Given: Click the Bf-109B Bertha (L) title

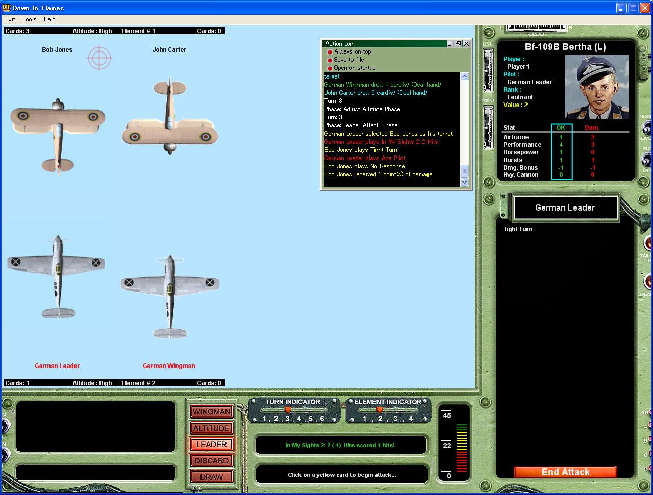Looking at the screenshot, I should tap(565, 47).
